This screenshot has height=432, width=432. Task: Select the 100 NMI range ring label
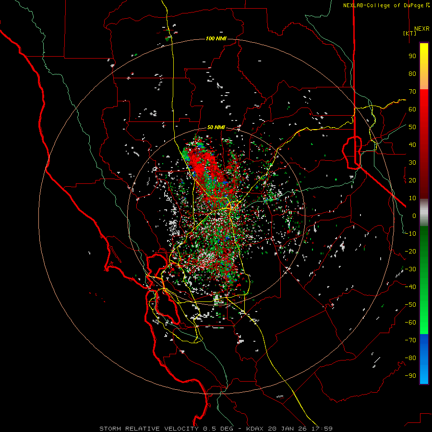pyautogui.click(x=216, y=38)
